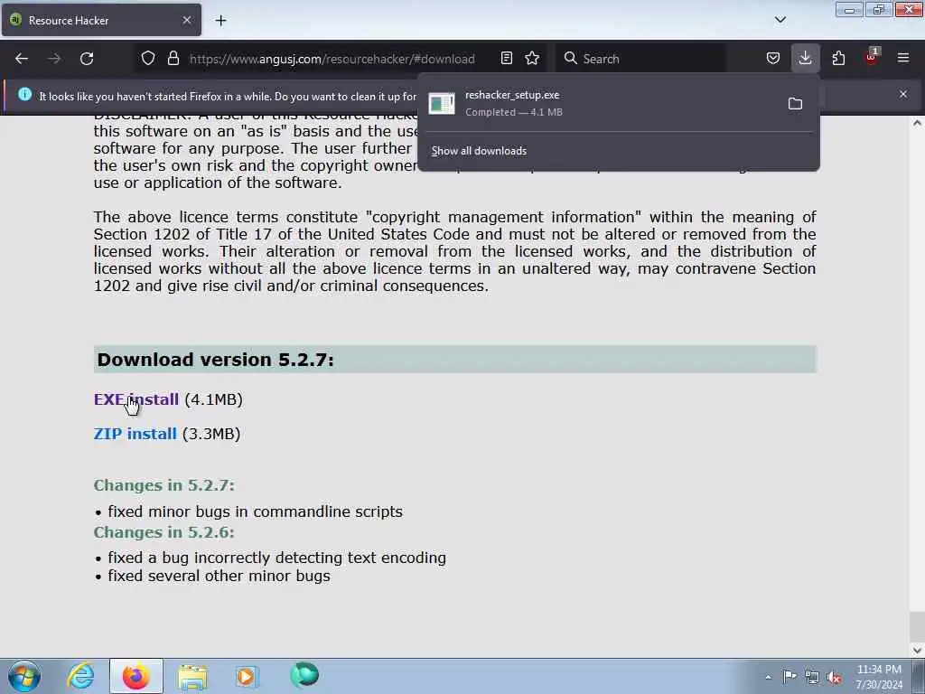Click text "fixed minor bugs in commandline scripts"
Image resolution: width=925 pixels, height=694 pixels.
click(256, 511)
